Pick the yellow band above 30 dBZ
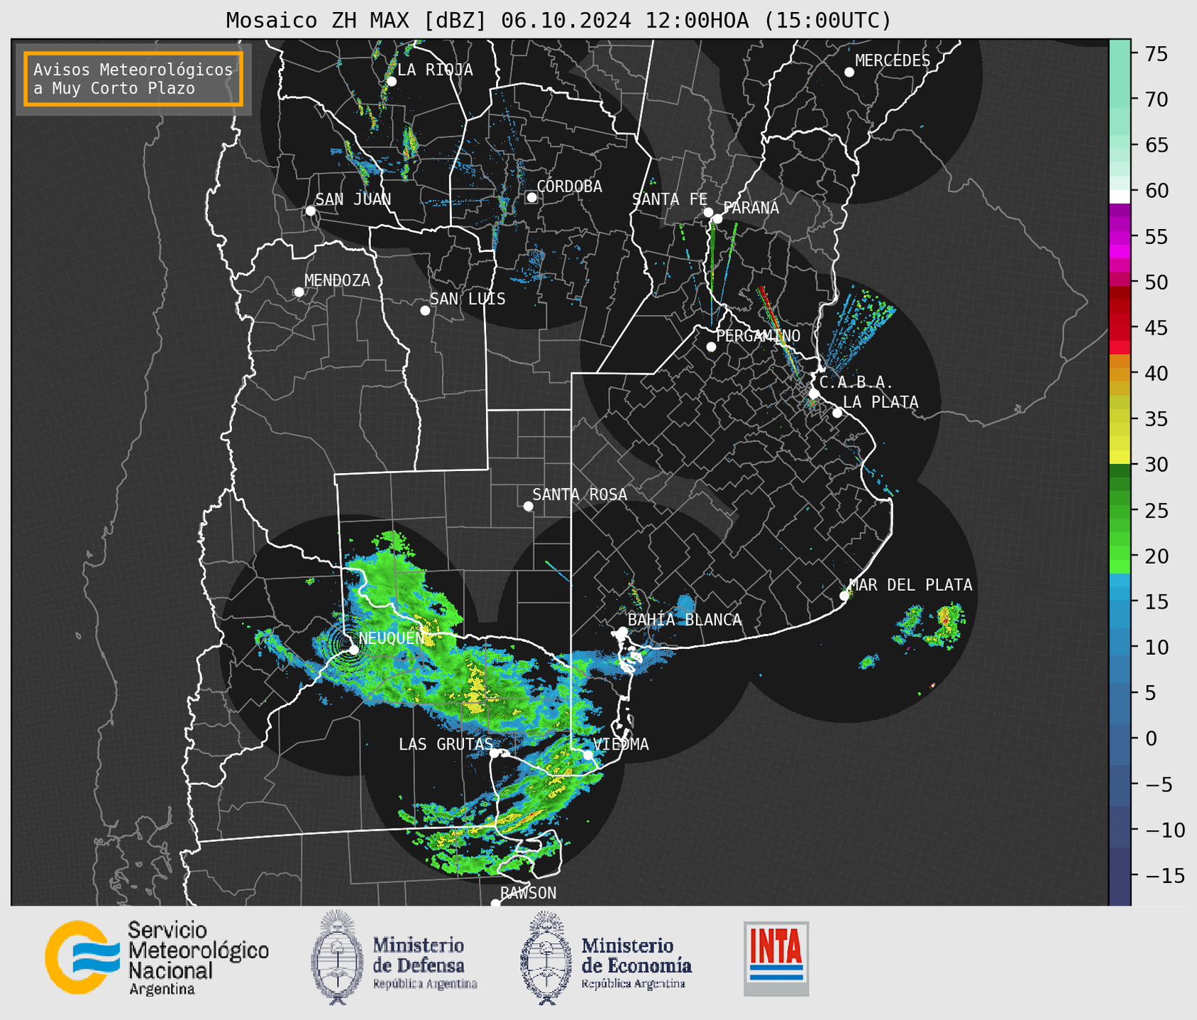Screen dimensions: 1197x1020 1120,457
